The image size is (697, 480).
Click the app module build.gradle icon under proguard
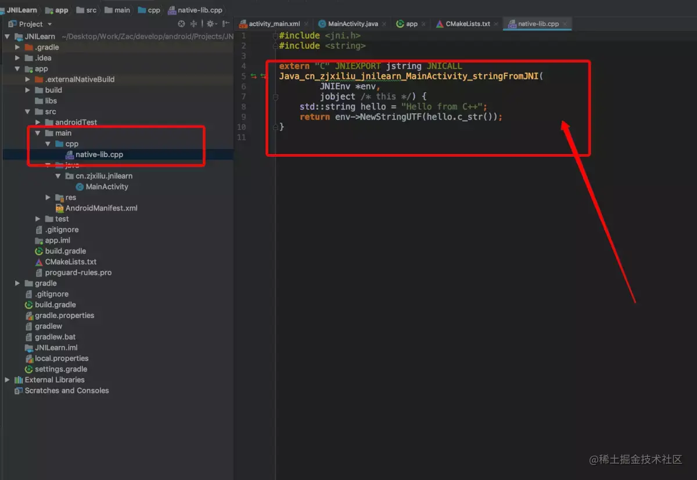39,251
